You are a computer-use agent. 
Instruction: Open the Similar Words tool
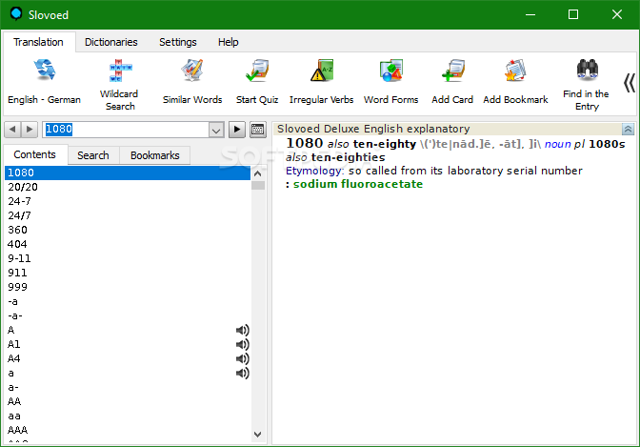pos(192,82)
